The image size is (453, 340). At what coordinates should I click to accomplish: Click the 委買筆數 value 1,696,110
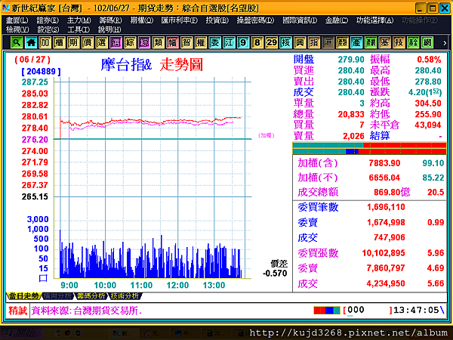[x=386, y=207]
